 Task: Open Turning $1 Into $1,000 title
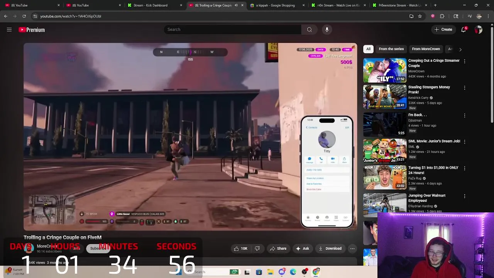click(x=433, y=170)
